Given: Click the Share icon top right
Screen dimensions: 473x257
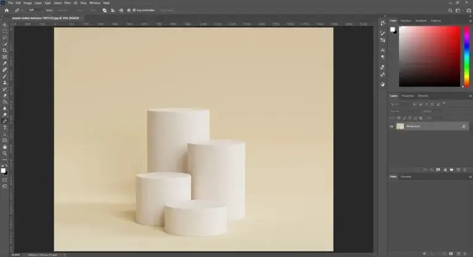Looking at the screenshot, I should [469, 10].
